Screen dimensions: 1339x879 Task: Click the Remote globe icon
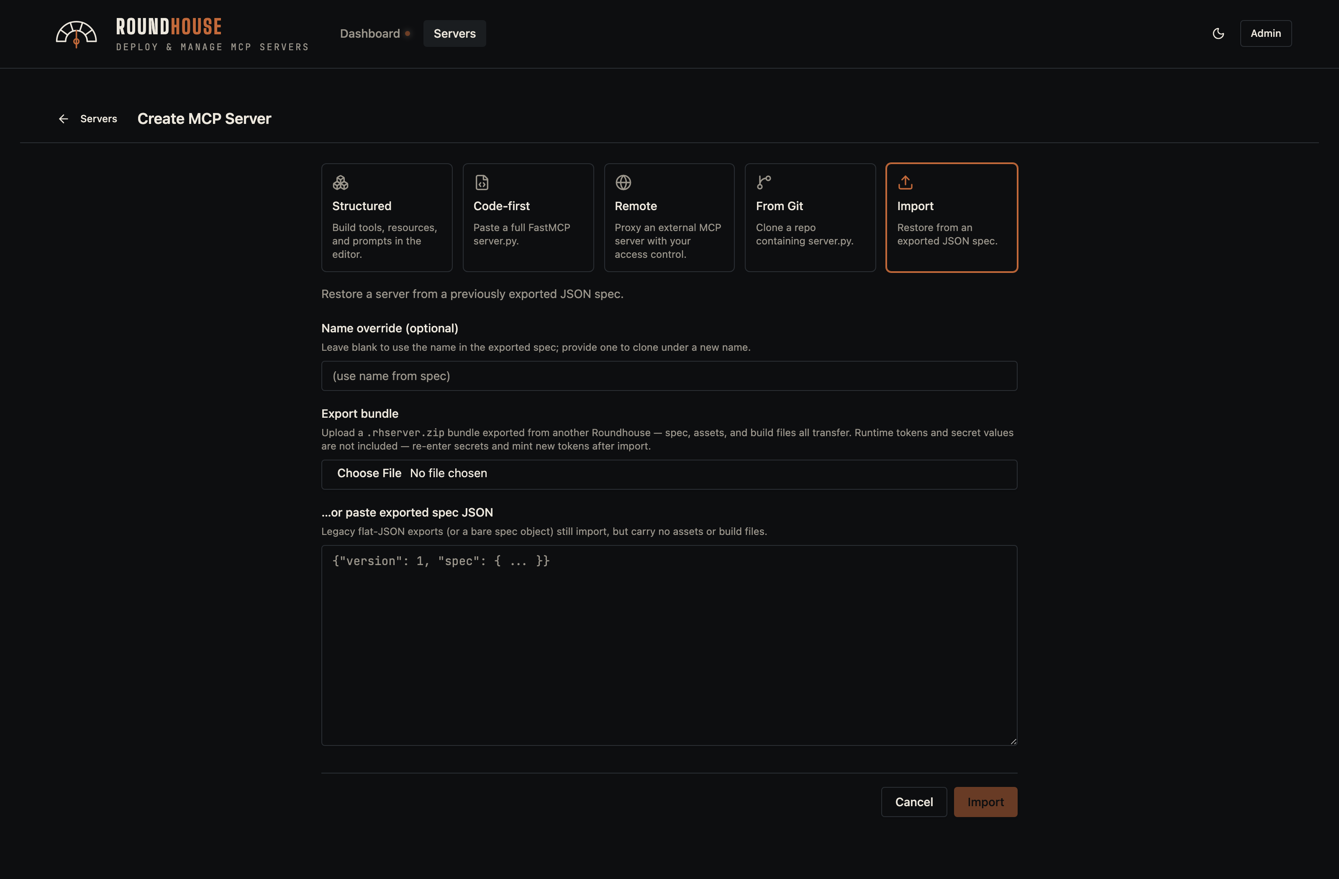pyautogui.click(x=623, y=182)
